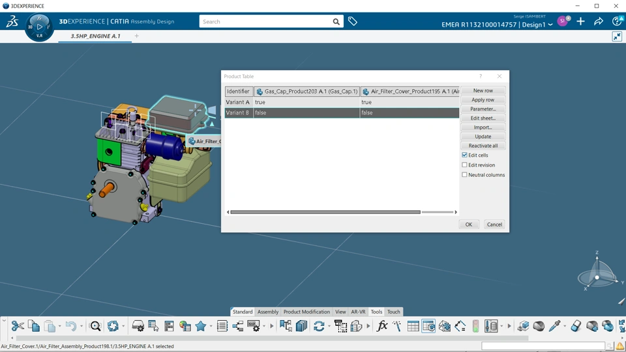
Task: Enable the Neutral columns checkbox
Action: tap(464, 175)
